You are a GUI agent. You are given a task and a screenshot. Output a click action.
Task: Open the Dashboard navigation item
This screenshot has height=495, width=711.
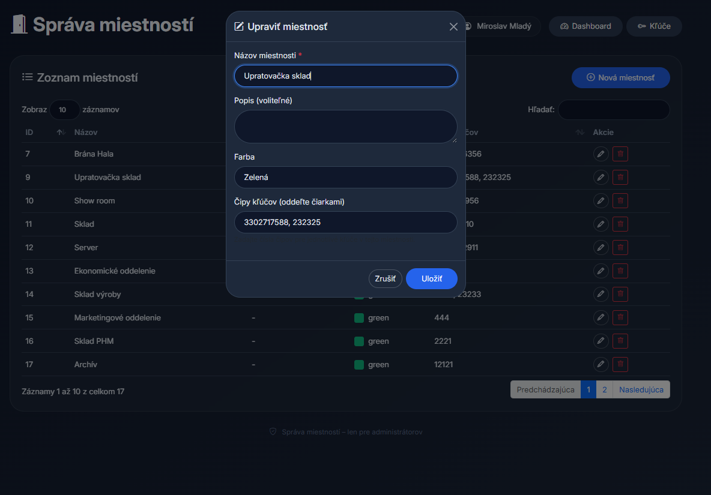point(585,26)
